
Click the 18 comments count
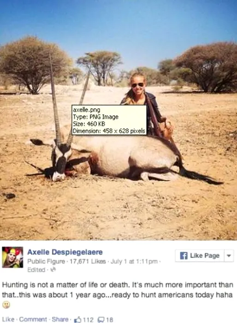110,320
